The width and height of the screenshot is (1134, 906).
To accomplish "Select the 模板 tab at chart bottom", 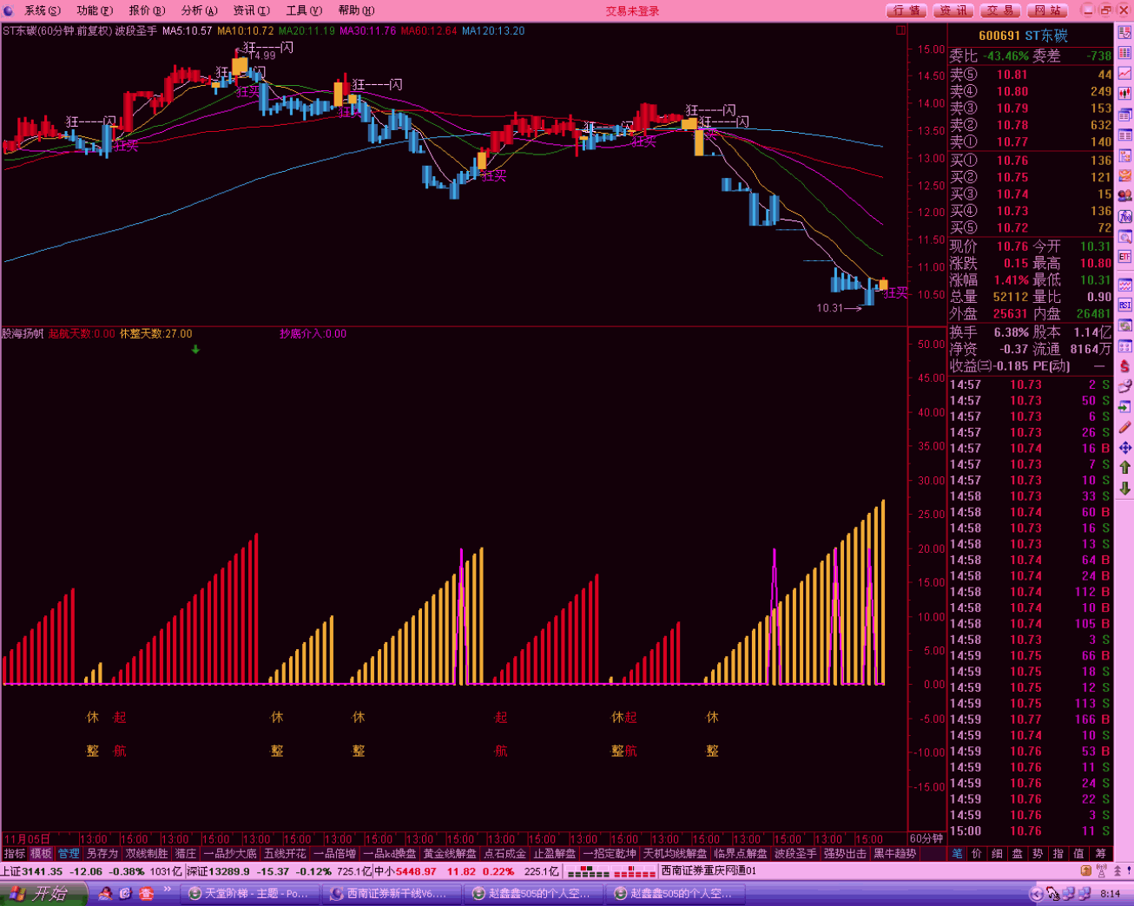I will [42, 854].
